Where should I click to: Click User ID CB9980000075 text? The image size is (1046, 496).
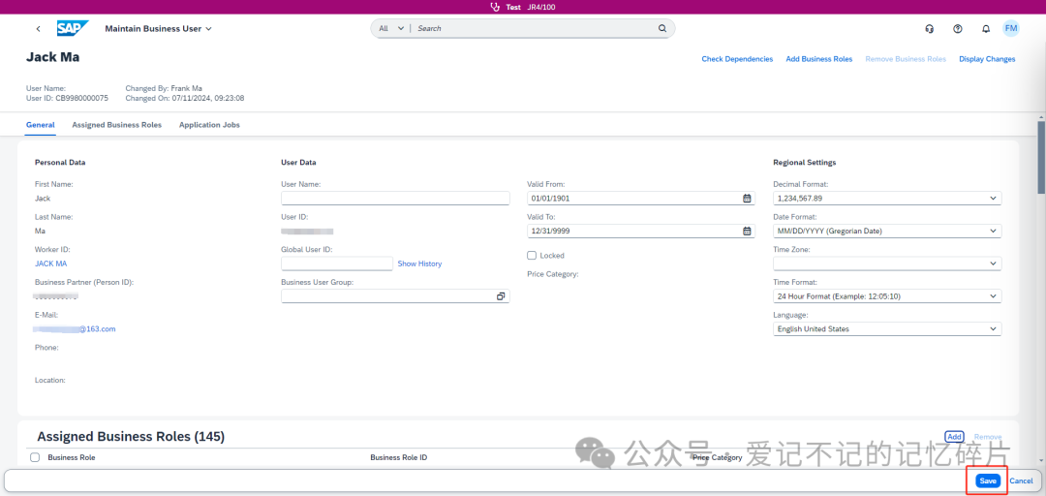[x=67, y=98]
